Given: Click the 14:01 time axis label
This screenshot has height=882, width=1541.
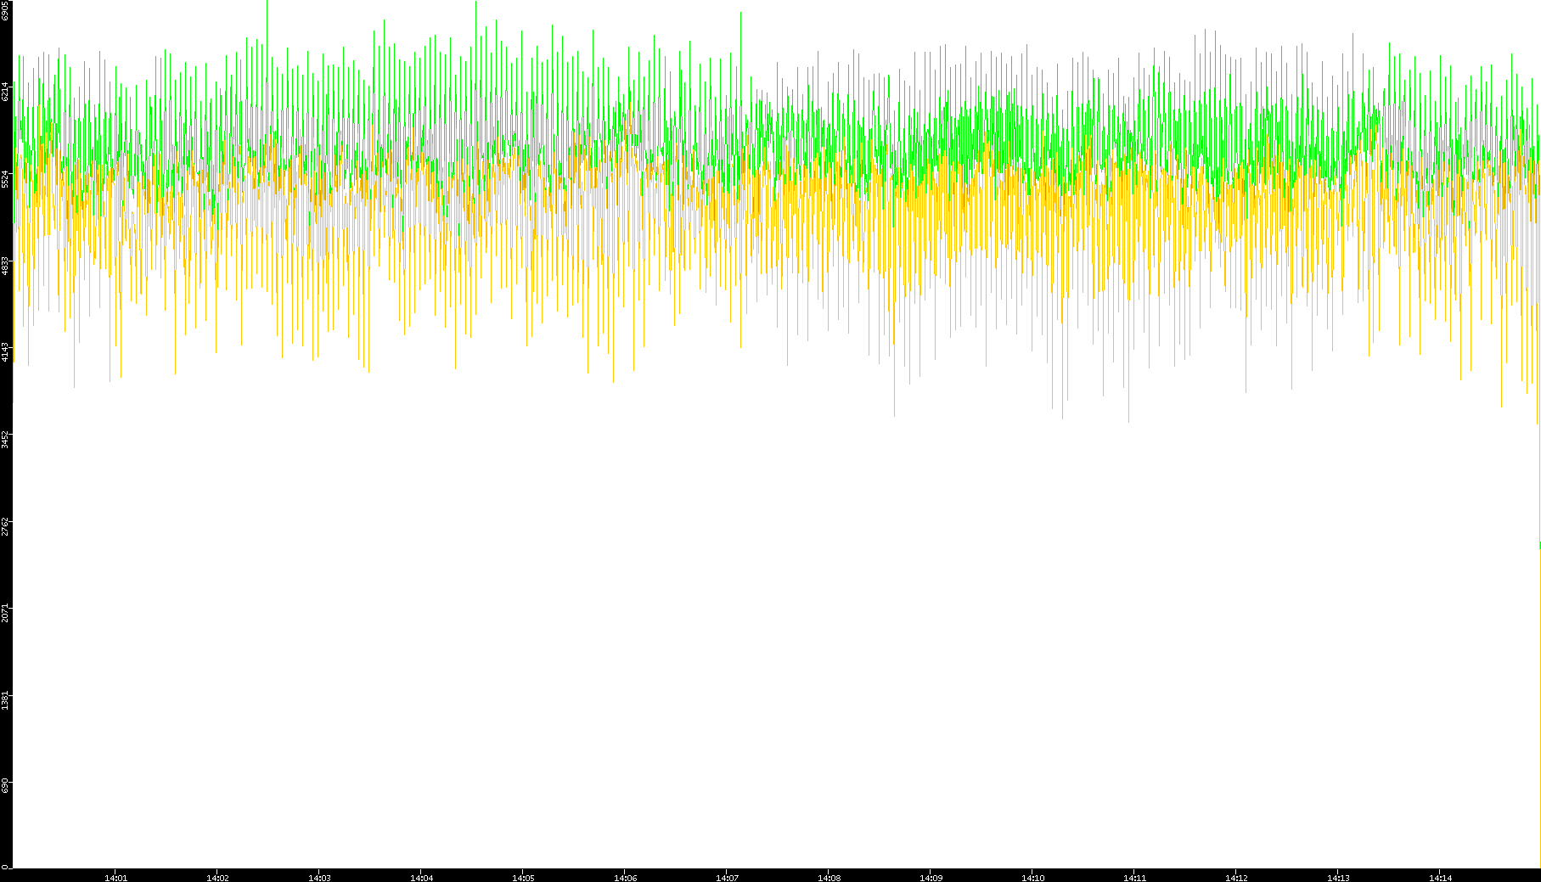Looking at the screenshot, I should click(115, 878).
